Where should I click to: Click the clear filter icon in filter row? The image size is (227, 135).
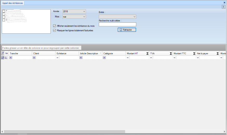coord(3,58)
